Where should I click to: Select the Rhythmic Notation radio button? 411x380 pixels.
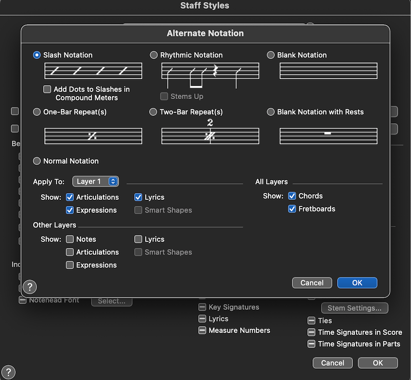coord(154,55)
